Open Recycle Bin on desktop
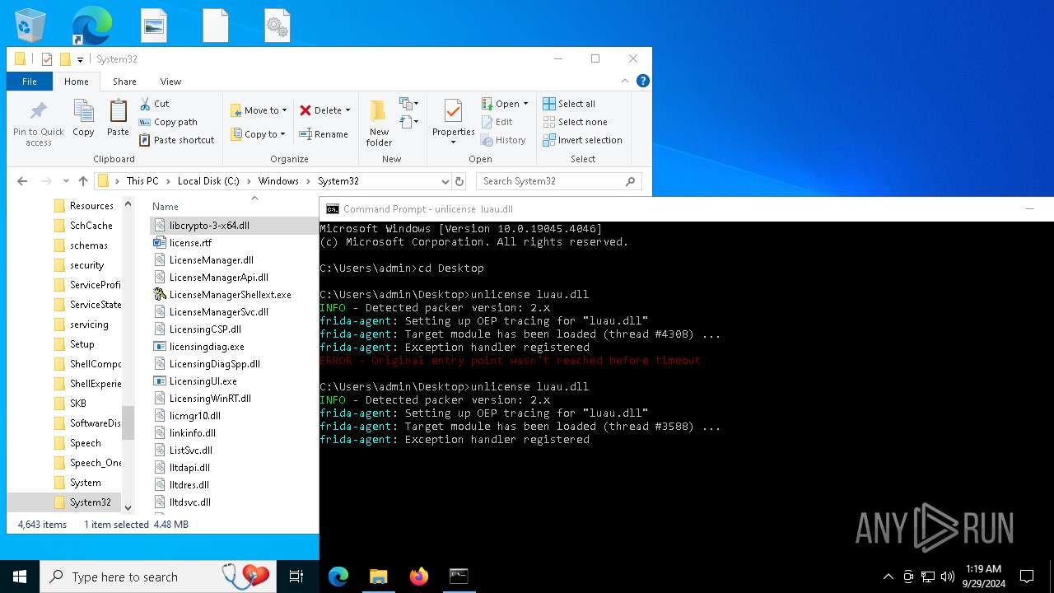 [x=30, y=26]
